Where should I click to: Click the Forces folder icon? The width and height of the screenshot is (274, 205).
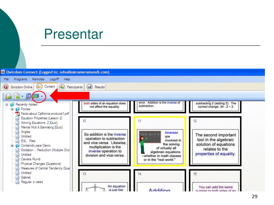tap(17, 109)
